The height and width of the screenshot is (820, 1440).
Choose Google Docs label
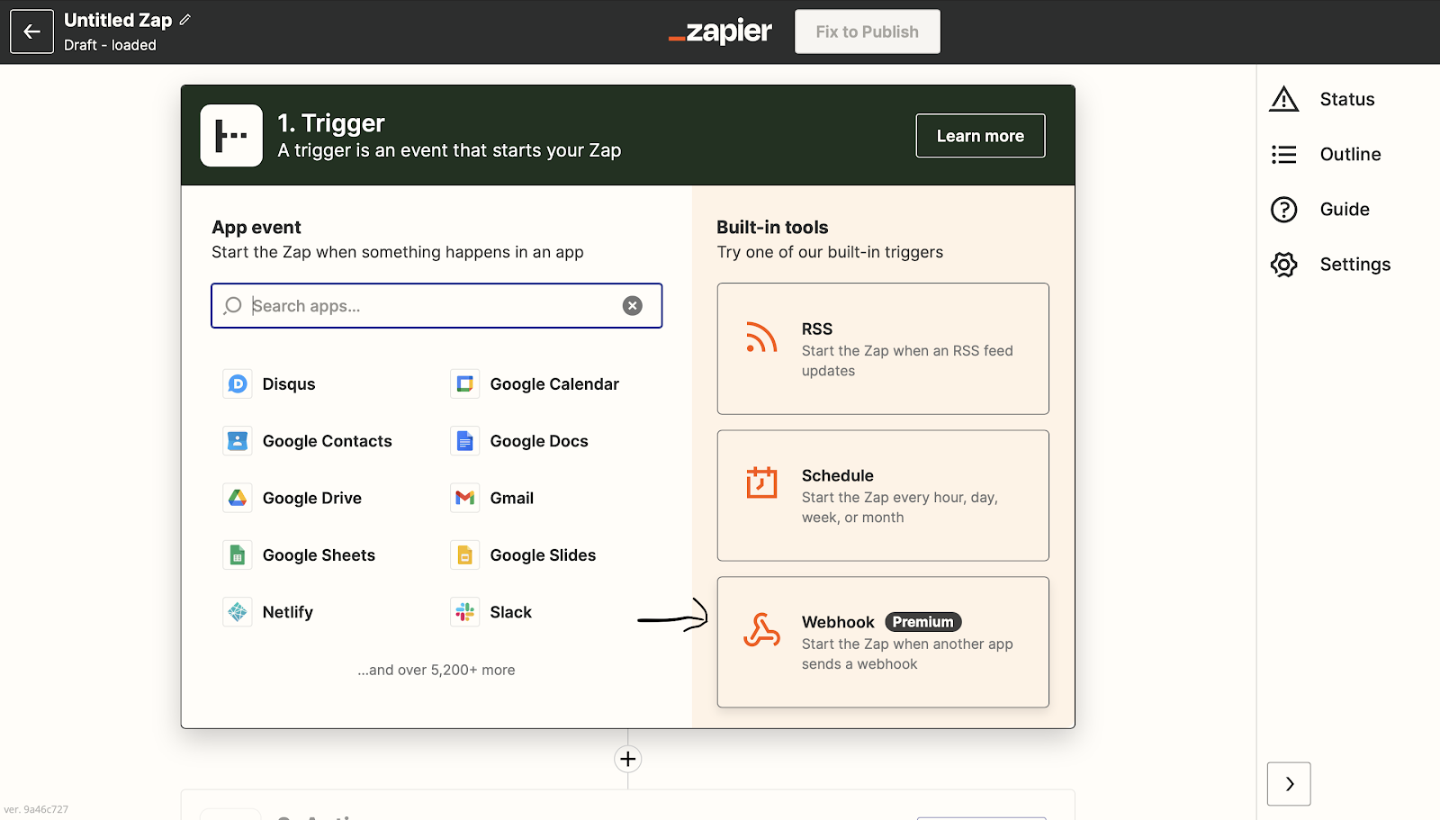point(539,441)
